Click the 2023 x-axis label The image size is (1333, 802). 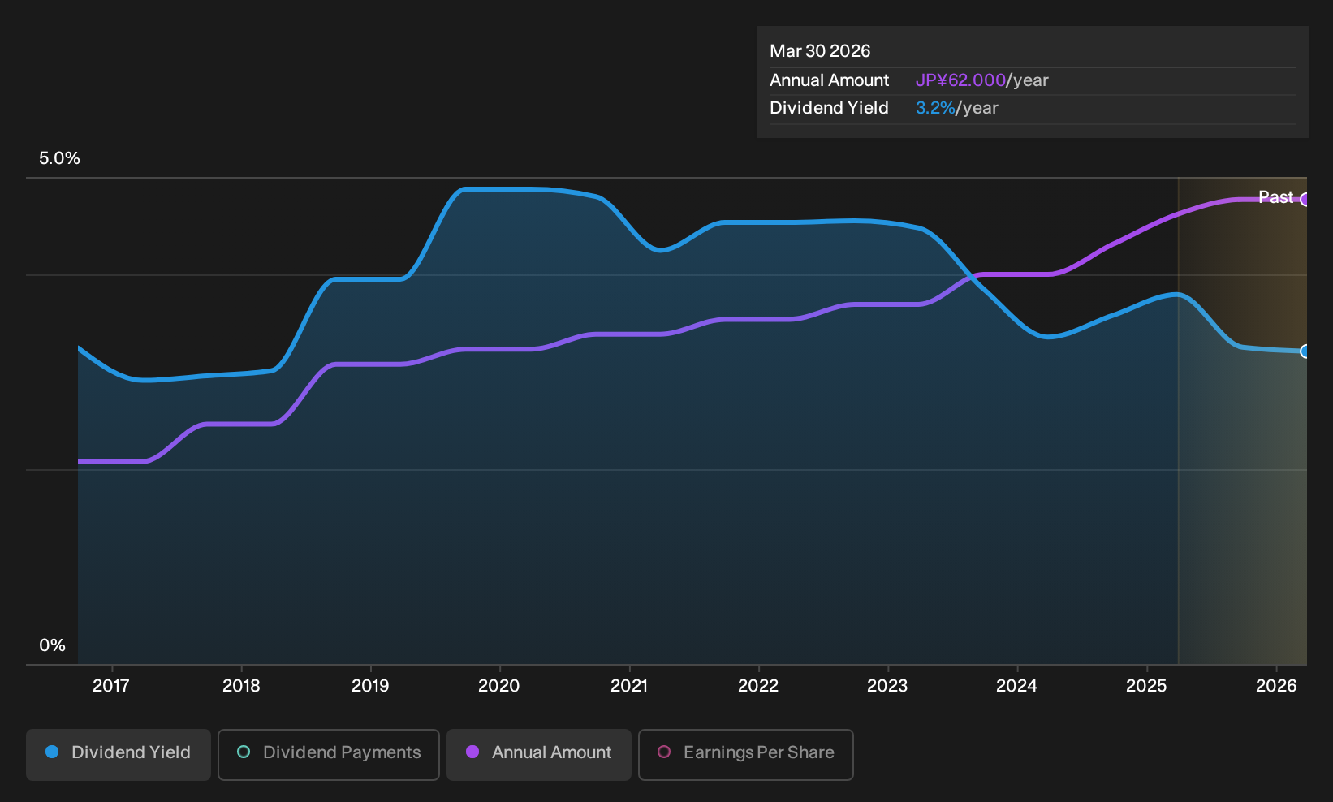coord(887,686)
